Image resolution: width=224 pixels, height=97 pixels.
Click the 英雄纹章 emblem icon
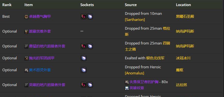click(x=127, y=88)
